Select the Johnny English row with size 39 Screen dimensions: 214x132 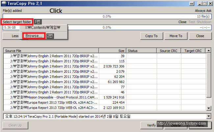tap(105, 56)
